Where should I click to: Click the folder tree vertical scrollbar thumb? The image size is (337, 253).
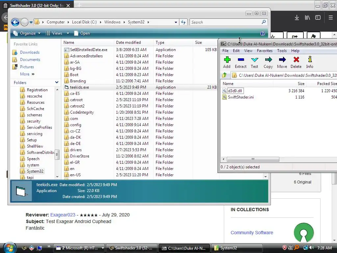(57, 155)
